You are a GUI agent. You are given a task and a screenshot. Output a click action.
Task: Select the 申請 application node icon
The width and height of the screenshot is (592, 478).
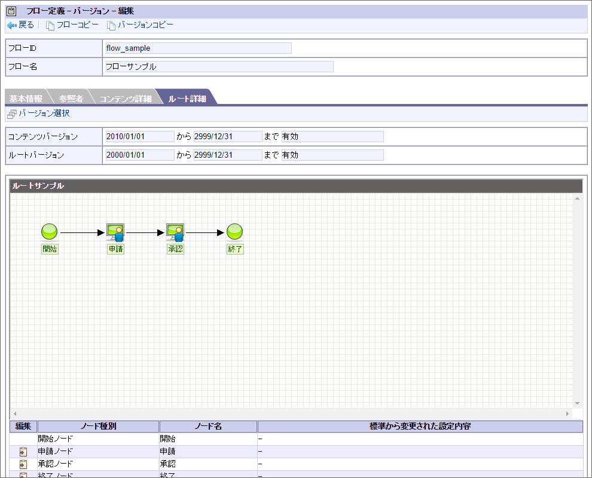(x=115, y=232)
